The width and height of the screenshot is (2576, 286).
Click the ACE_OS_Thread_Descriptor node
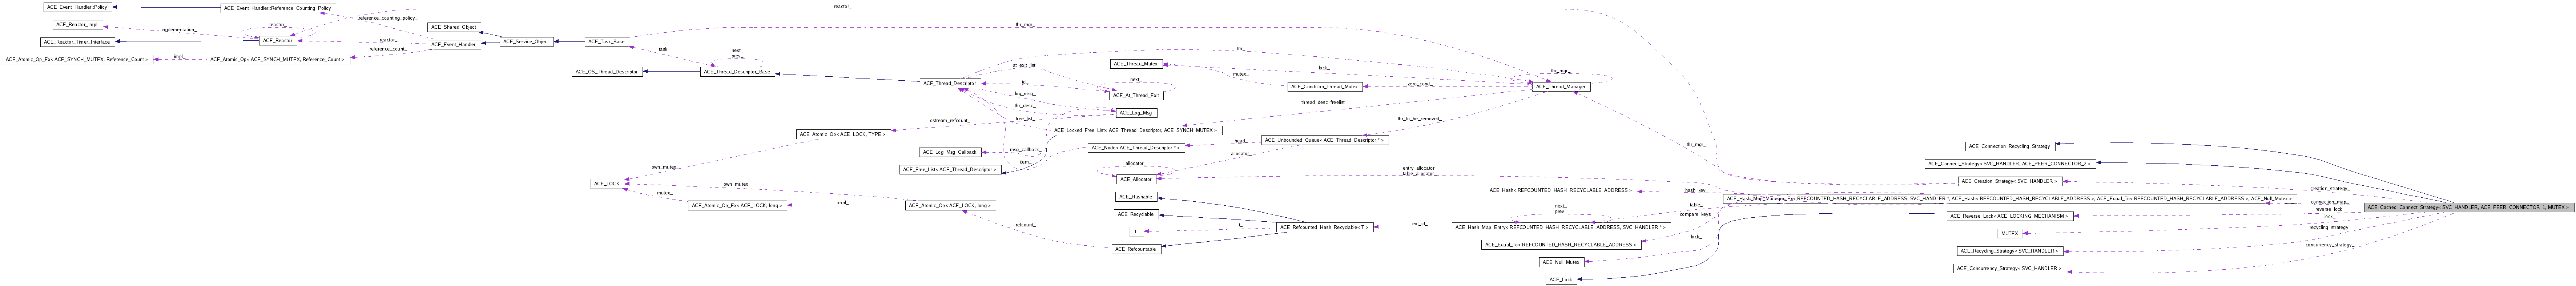(x=607, y=72)
